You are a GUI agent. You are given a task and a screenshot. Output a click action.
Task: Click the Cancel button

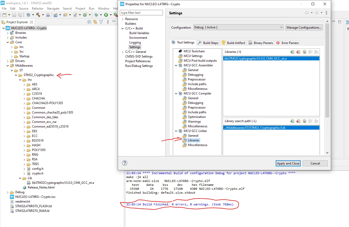315,163
